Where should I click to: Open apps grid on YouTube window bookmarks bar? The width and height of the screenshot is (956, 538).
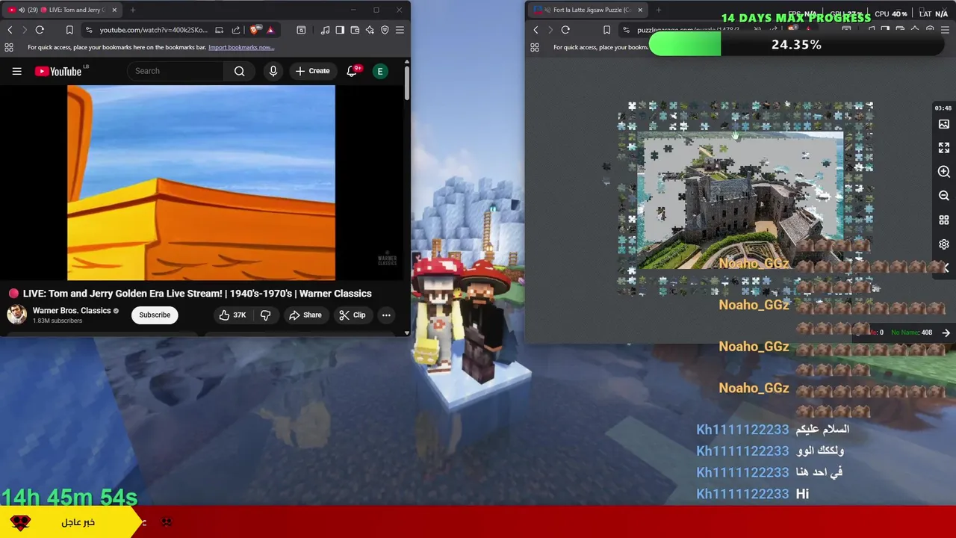pos(9,47)
